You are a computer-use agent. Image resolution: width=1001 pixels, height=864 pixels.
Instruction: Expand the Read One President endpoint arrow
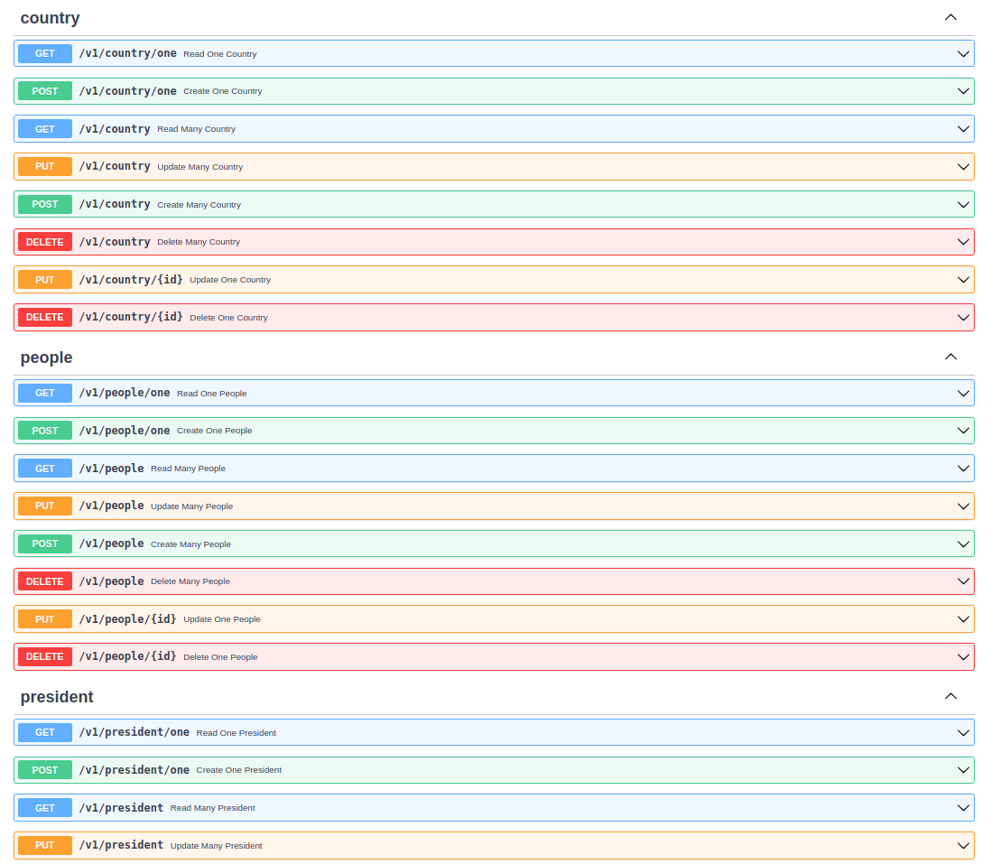pos(963,732)
